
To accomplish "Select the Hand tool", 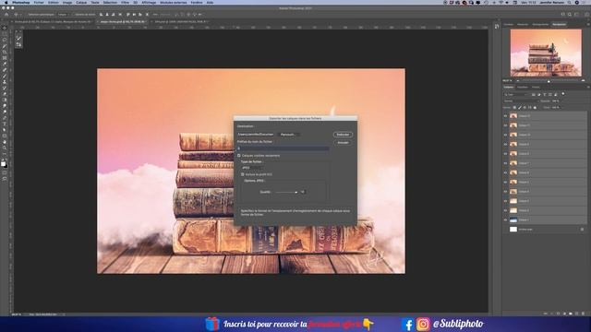I will (x=5, y=142).
